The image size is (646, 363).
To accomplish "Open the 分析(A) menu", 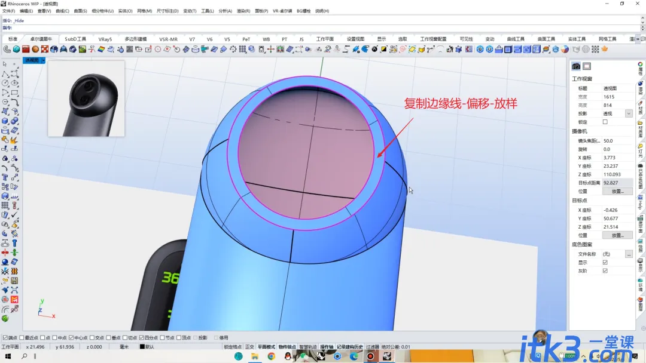I will [225, 11].
